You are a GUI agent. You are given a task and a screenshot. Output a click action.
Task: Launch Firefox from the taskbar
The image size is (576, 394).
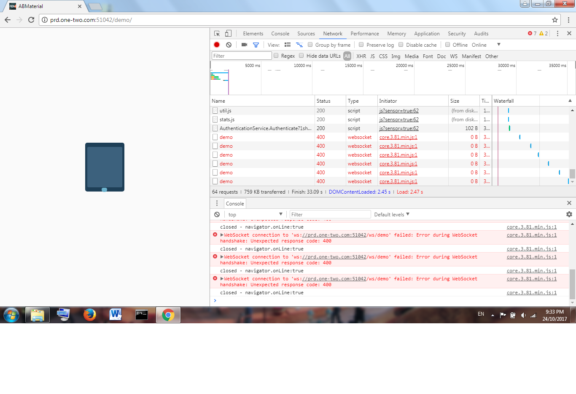coord(89,315)
